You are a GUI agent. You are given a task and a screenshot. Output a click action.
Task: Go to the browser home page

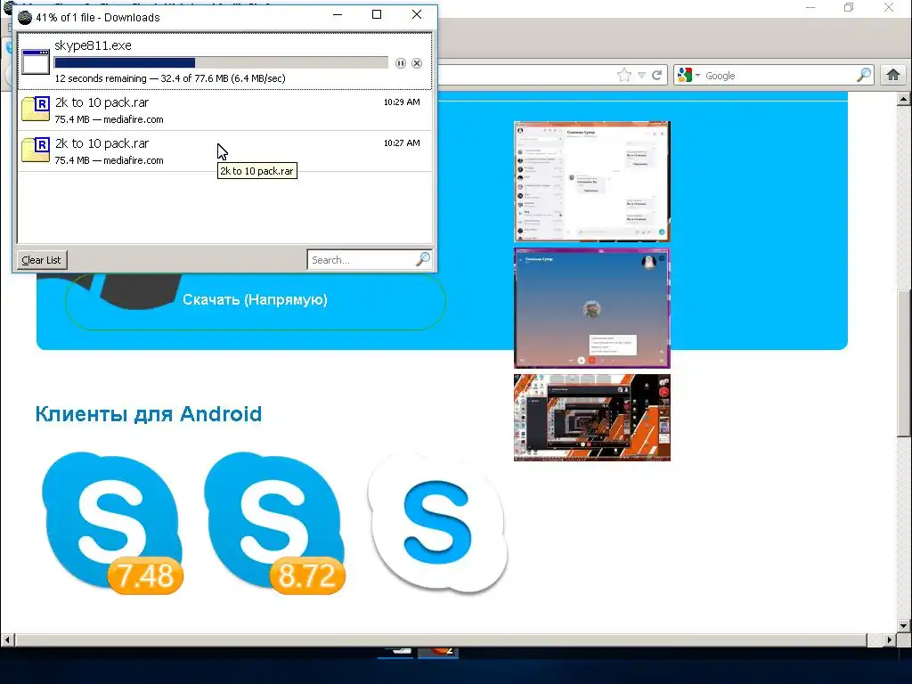893,75
